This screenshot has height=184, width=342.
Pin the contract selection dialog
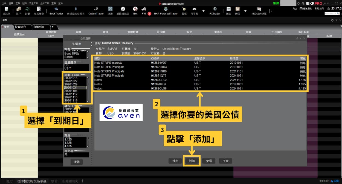[x=297, y=39]
